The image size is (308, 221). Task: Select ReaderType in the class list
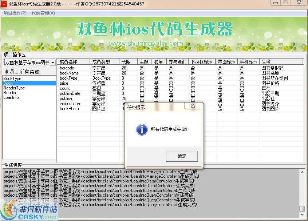(14, 88)
